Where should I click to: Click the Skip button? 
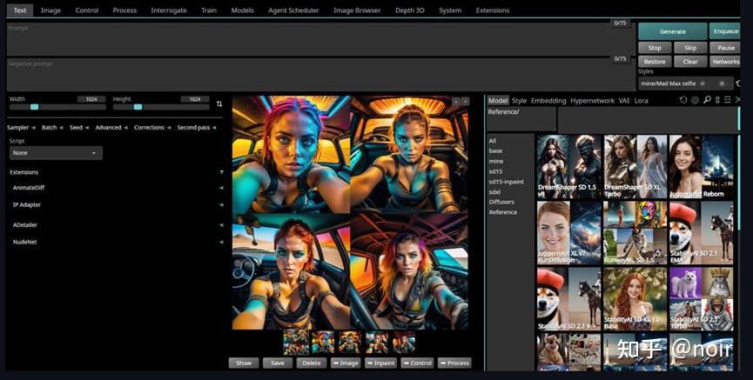coord(690,48)
